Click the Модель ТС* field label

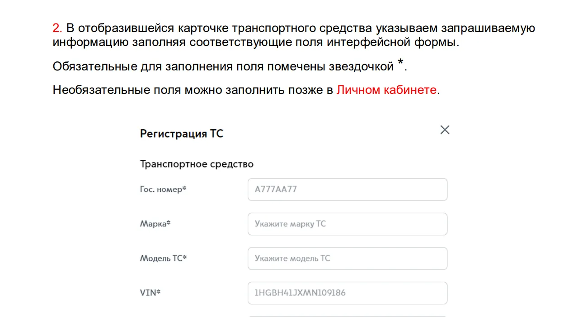tap(163, 258)
